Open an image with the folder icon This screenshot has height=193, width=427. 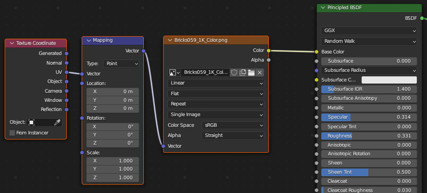251,72
